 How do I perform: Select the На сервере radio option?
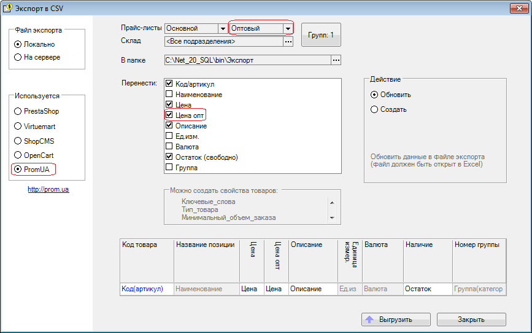[18, 57]
